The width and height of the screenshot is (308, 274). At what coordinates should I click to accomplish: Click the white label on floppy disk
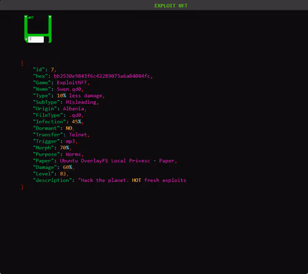point(36,39)
